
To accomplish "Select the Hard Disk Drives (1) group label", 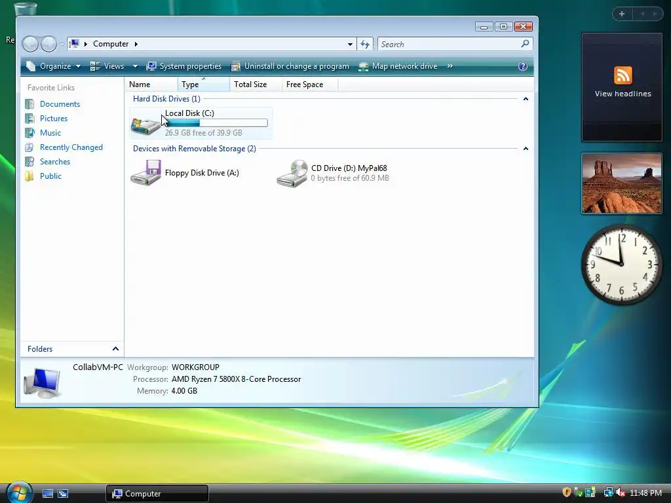I will click(166, 99).
